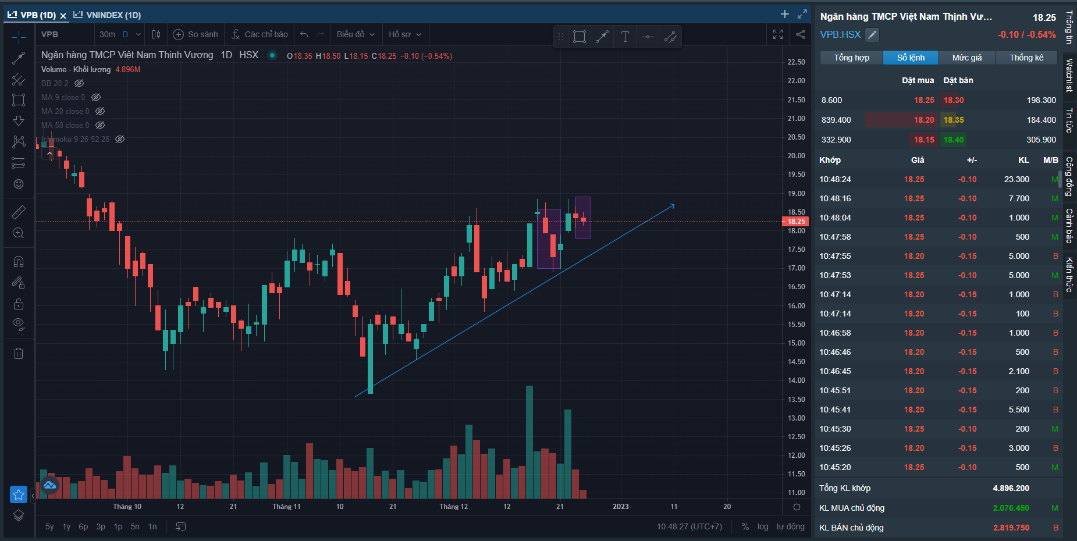The image size is (1077, 541).
Task: Go to date using calendar range icon
Action: coord(181,526)
